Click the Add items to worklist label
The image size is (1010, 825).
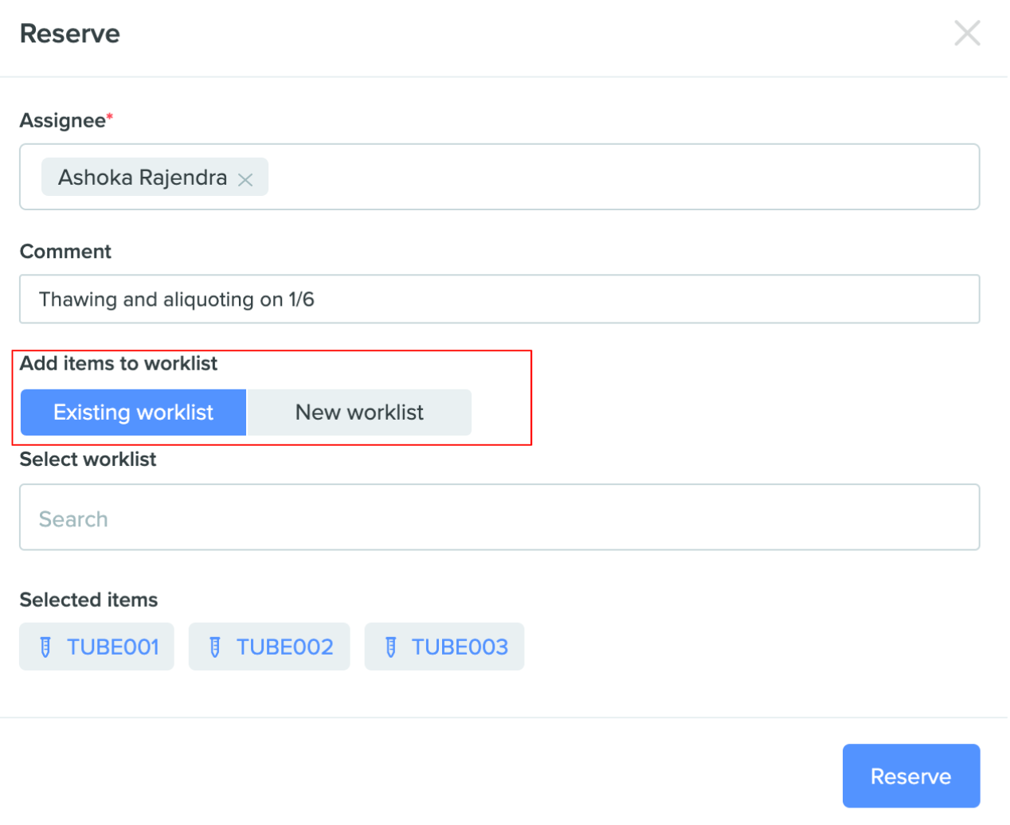119,364
